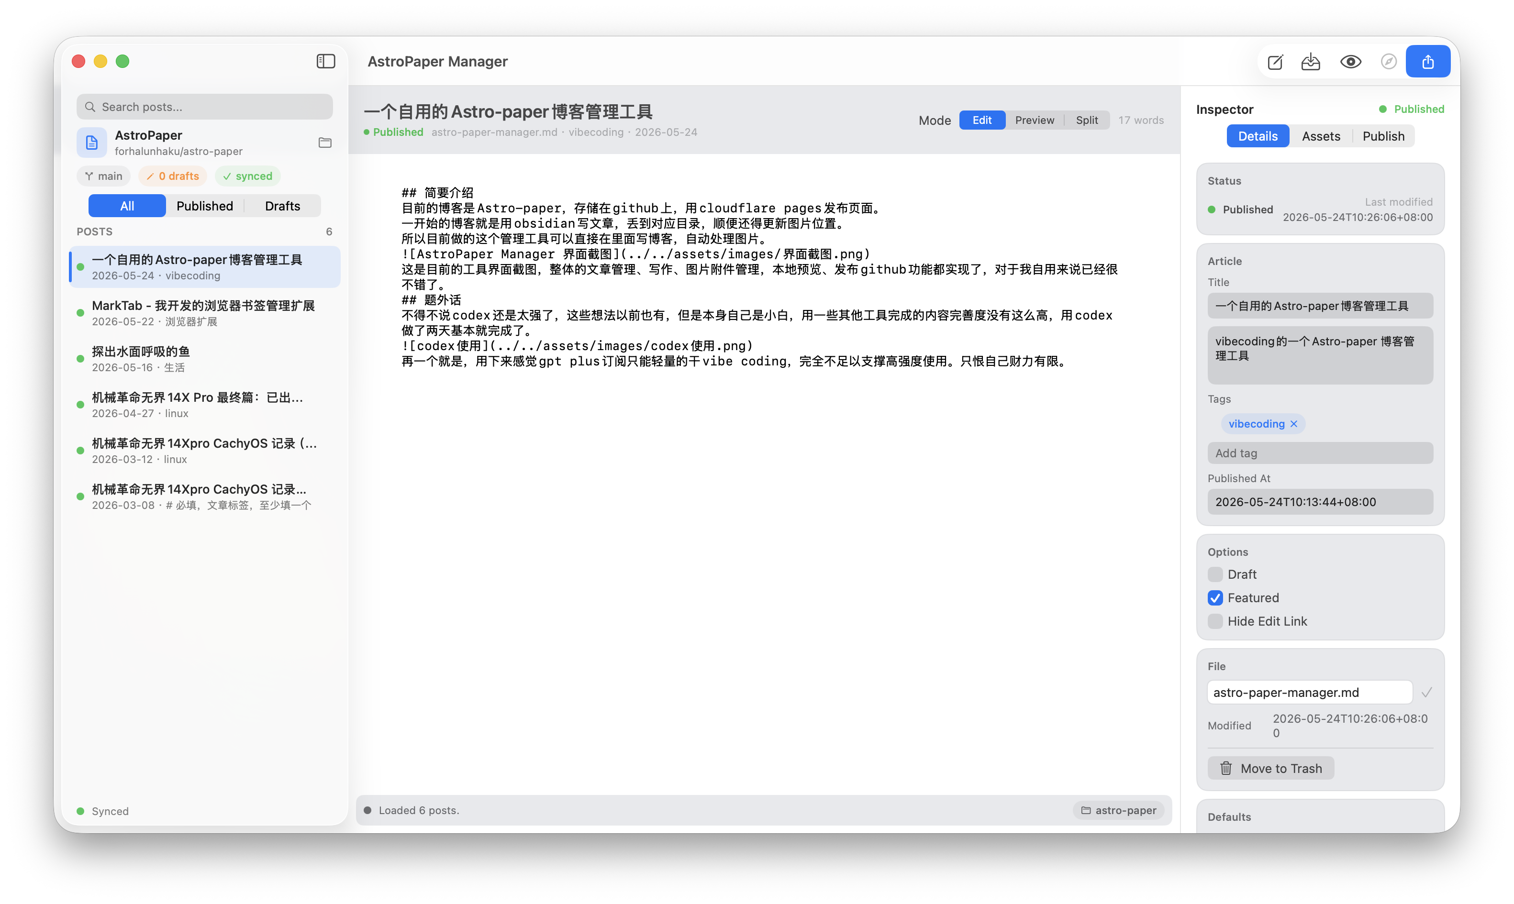
Task: Click the blue share/publish upload icon
Action: pos(1427,62)
